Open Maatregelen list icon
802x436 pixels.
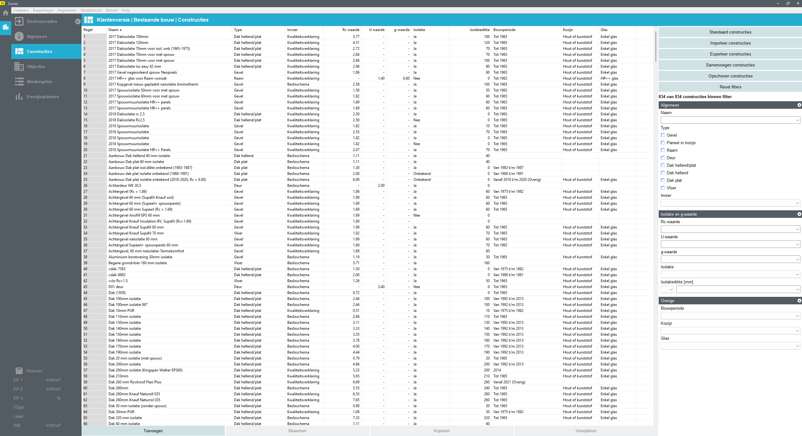tap(19, 81)
